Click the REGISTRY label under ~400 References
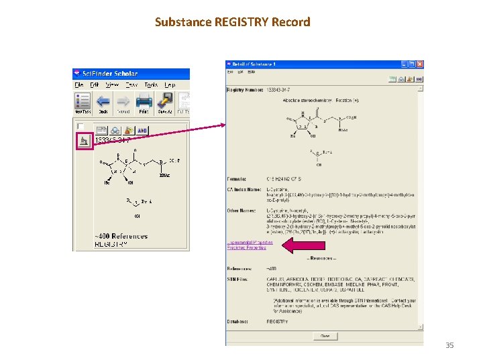The image size is (483, 362). [x=111, y=244]
